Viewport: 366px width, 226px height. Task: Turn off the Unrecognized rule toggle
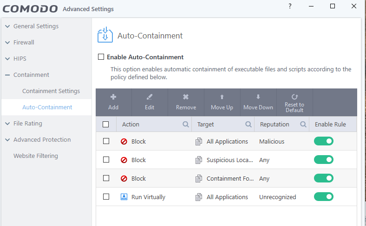324,197
